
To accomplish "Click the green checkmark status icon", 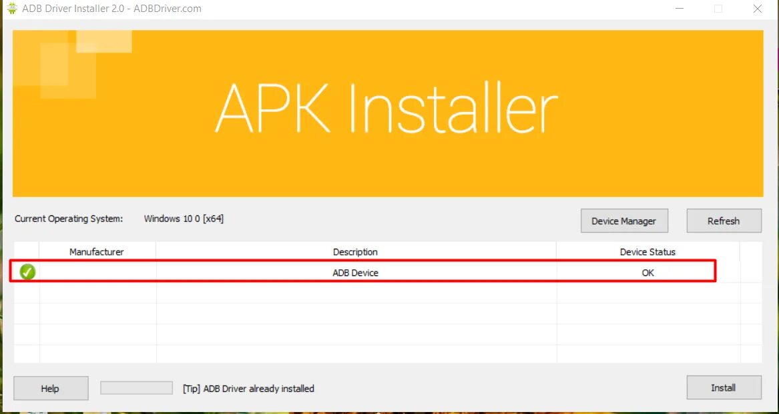I will click(27, 272).
